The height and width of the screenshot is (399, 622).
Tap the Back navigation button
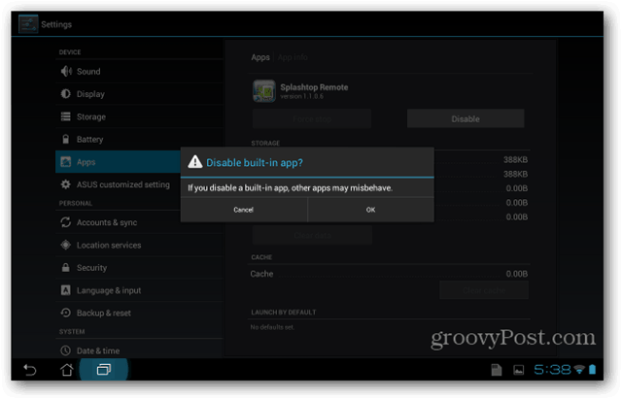pos(30,370)
